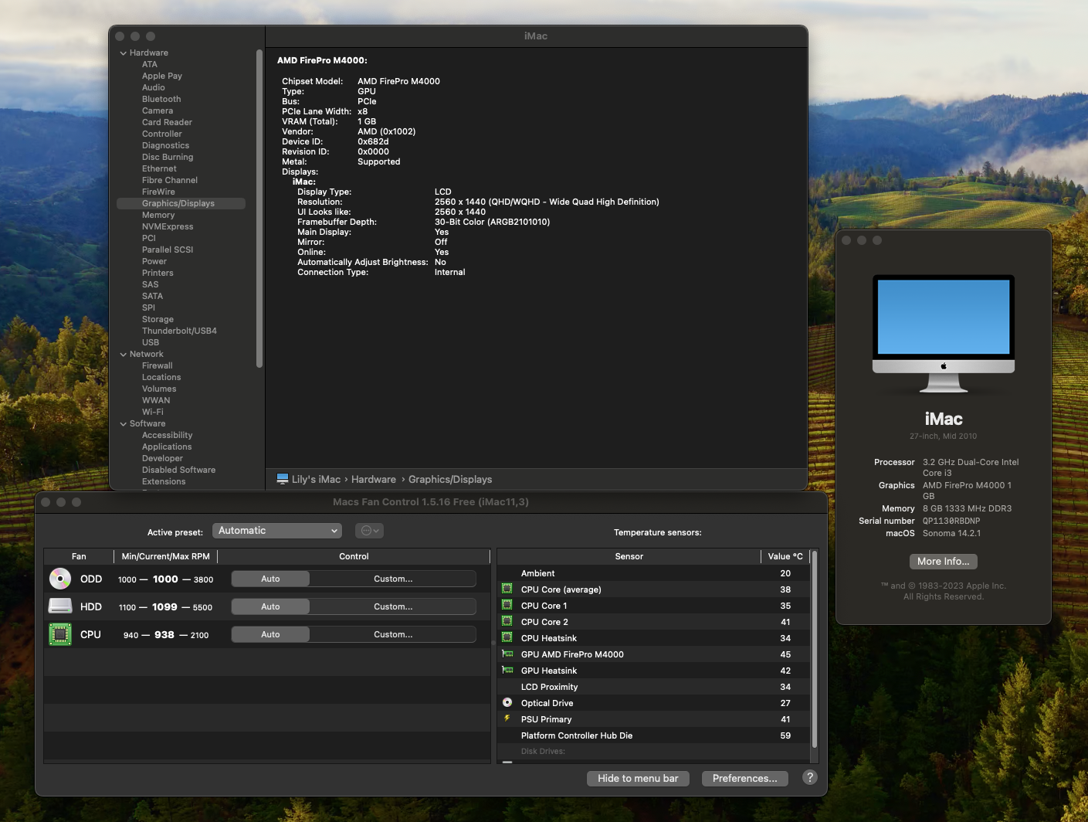Click the More Info... button
Image resolution: width=1088 pixels, height=822 pixels.
tap(943, 562)
